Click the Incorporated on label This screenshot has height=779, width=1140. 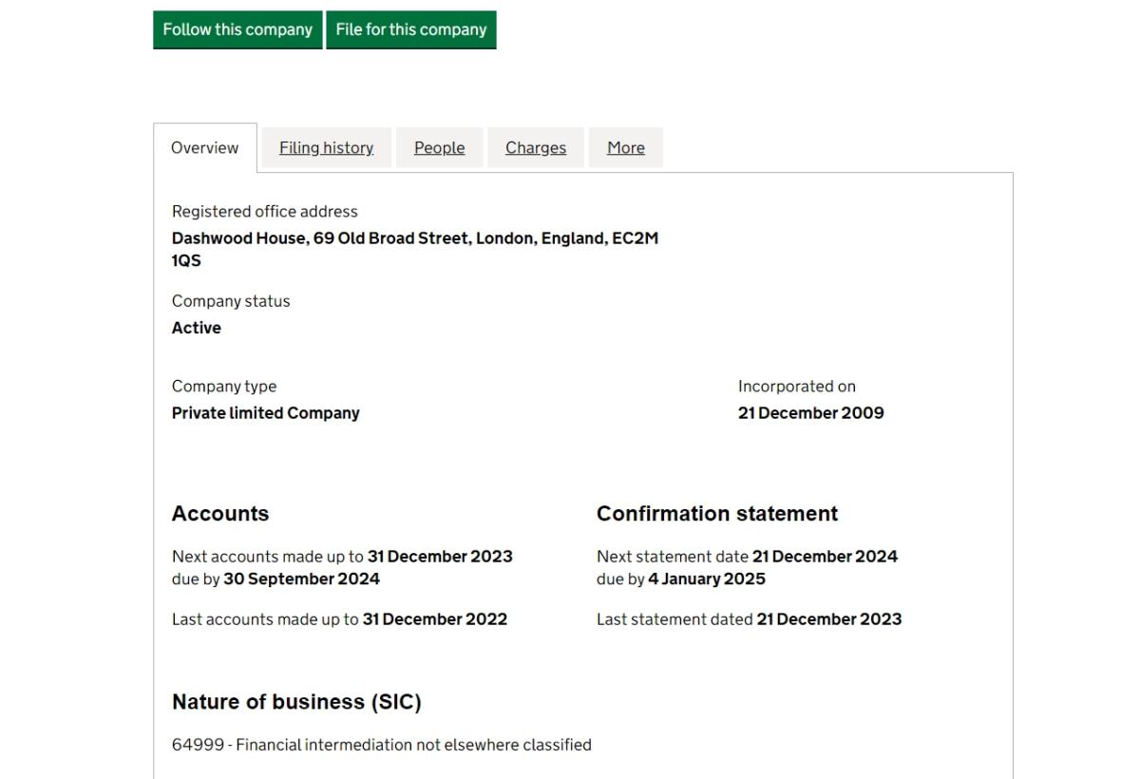[796, 387]
